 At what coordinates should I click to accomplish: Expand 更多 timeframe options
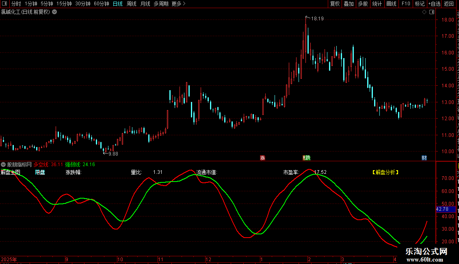[x=179, y=4]
